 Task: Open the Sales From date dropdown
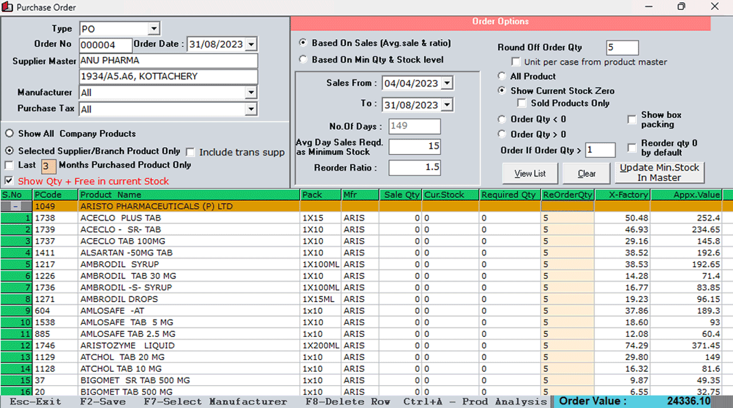pos(448,83)
